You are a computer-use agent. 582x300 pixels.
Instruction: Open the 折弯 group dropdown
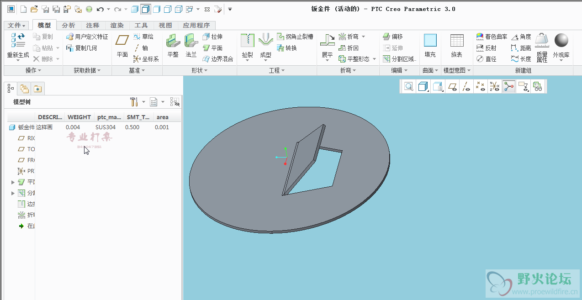[x=348, y=70]
